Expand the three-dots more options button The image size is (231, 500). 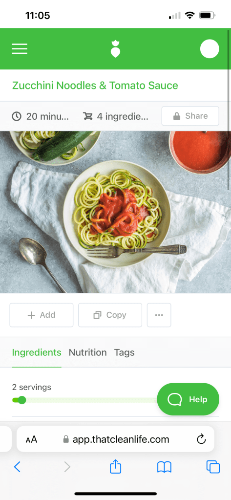tap(159, 315)
